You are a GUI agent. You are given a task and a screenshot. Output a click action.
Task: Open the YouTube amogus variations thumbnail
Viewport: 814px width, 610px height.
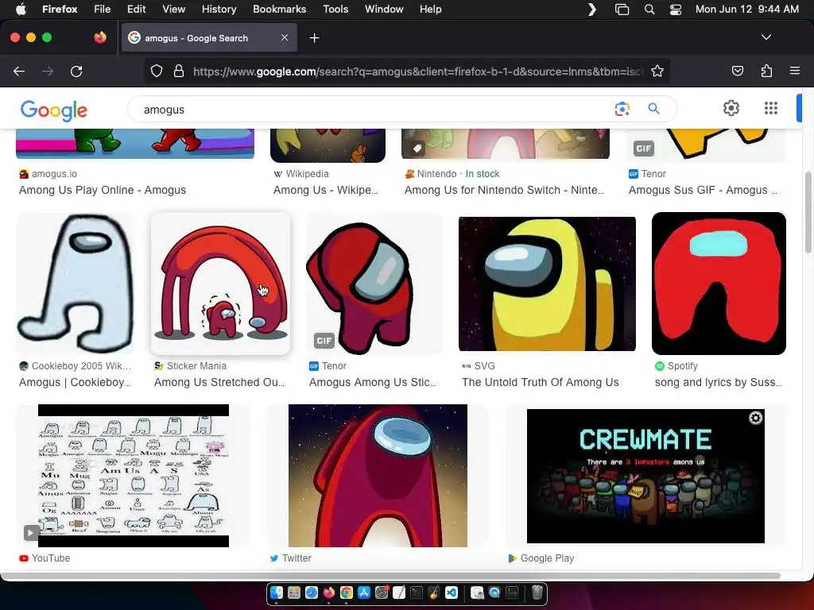coord(134,476)
